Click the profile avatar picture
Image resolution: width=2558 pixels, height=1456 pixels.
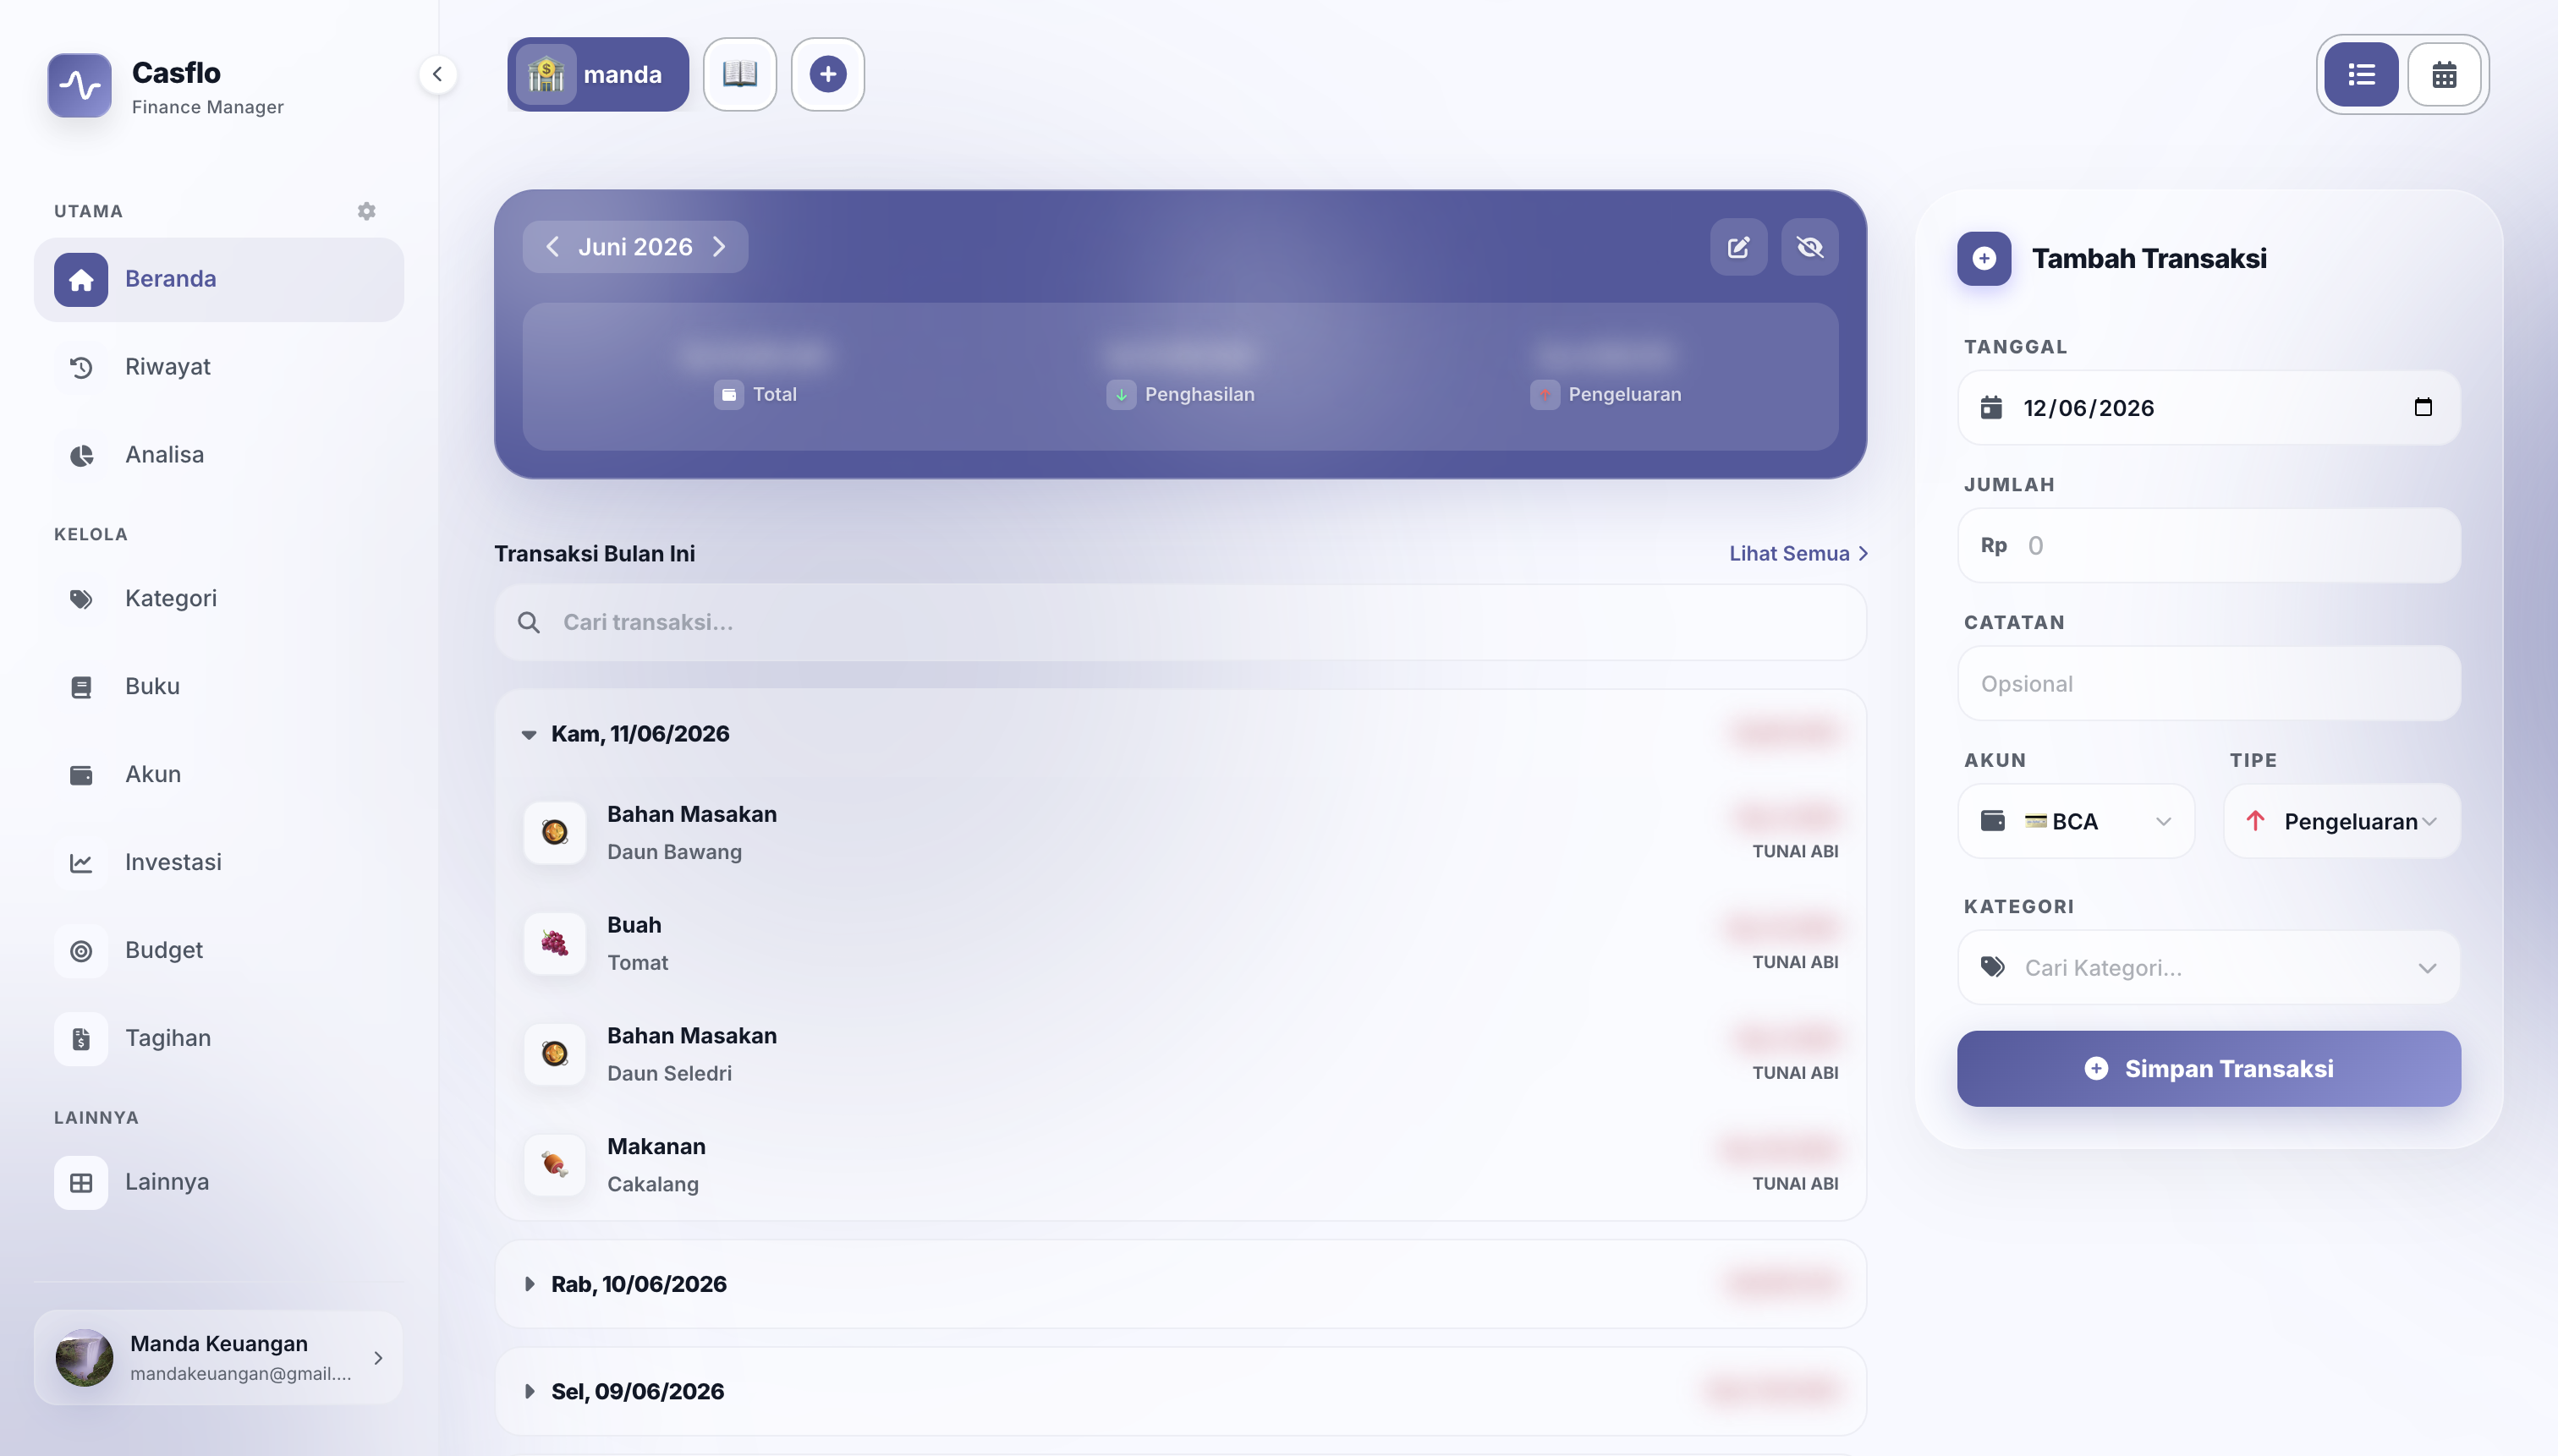(x=84, y=1358)
